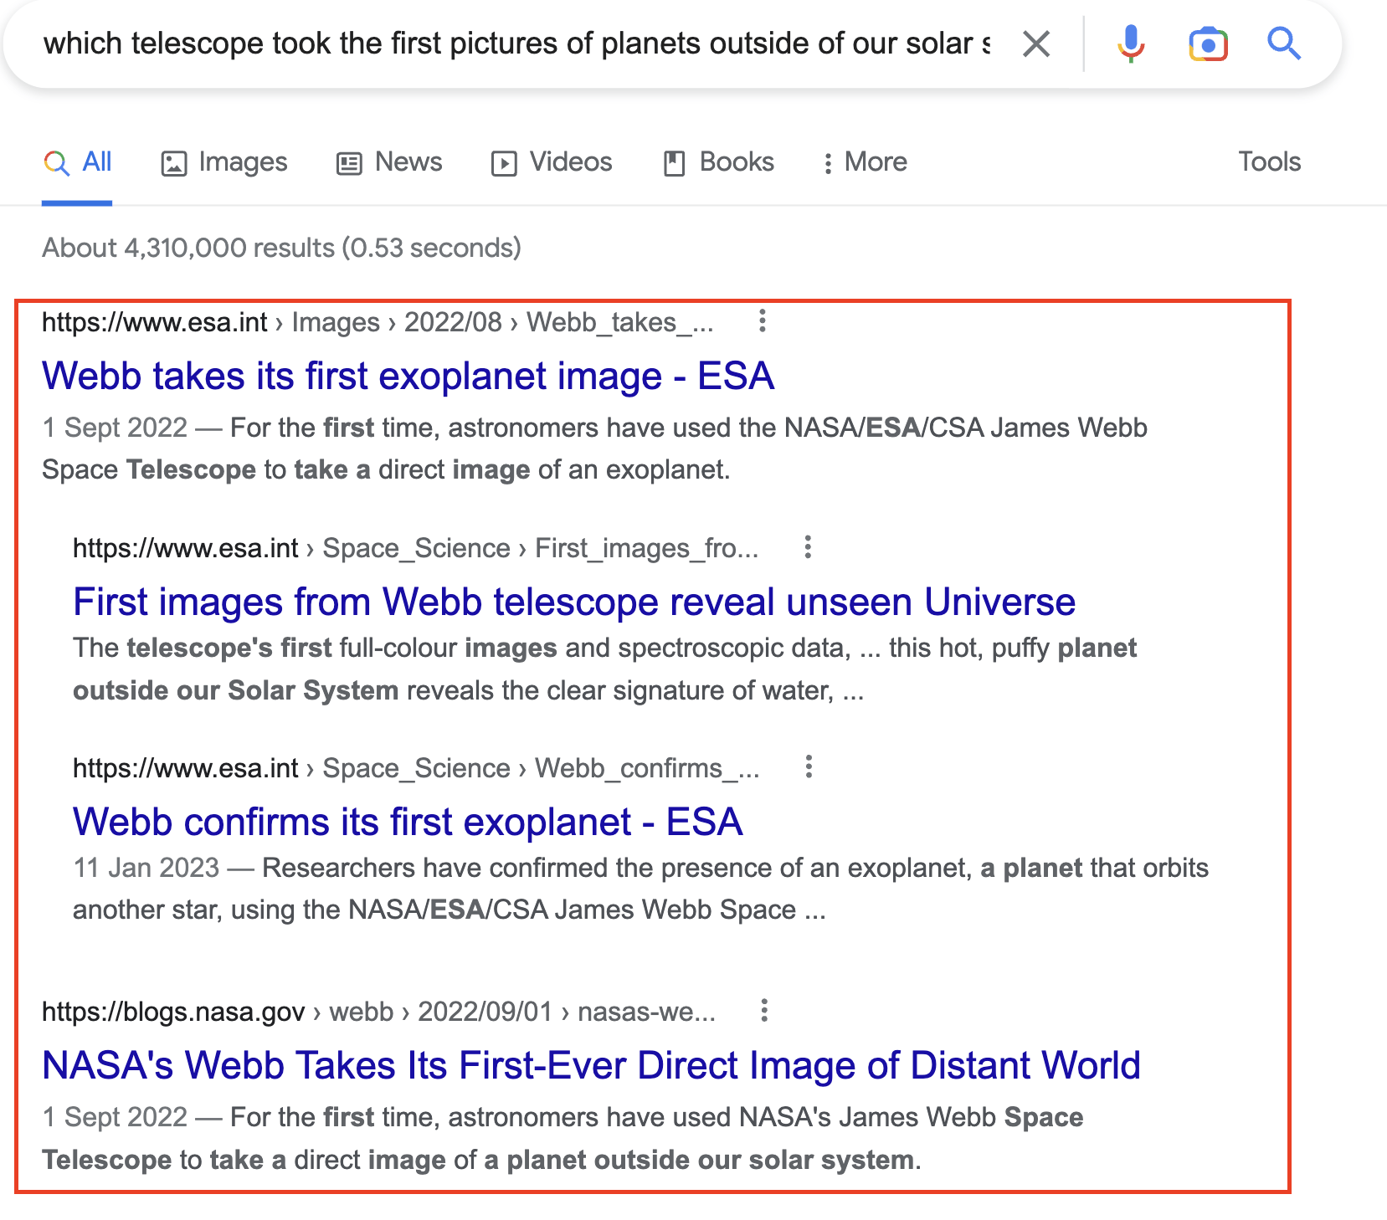Click the esa.int Images 2022/08 breadcrumb URL
Viewport: 1387px width, 1220px height.
tap(378, 322)
